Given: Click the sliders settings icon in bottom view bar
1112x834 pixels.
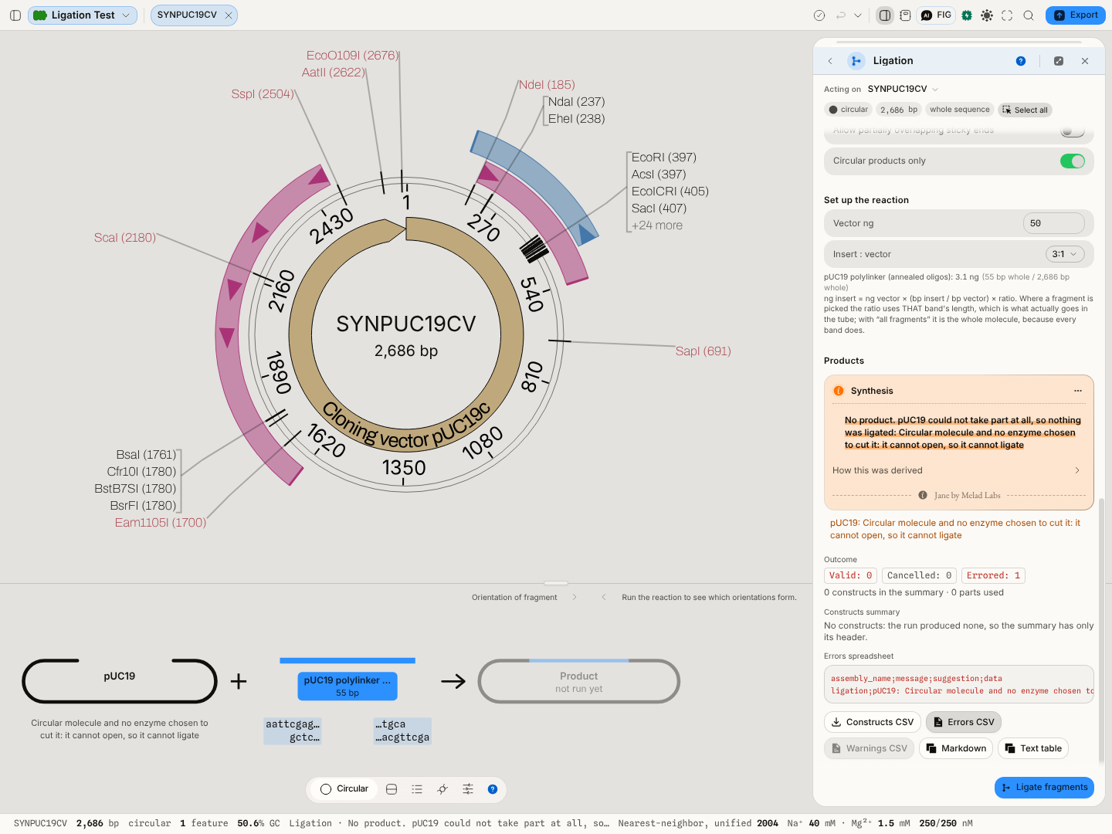Looking at the screenshot, I should [468, 789].
